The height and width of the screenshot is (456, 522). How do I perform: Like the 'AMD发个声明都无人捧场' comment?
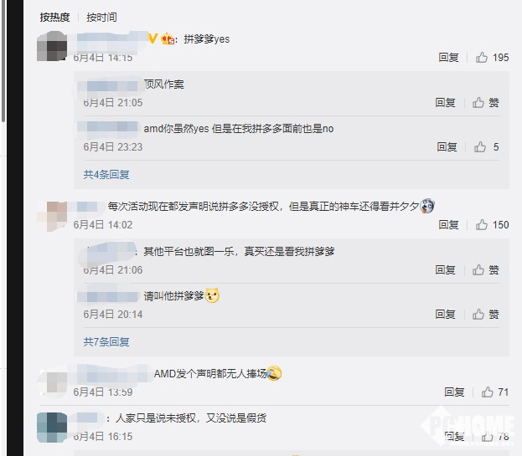click(x=487, y=392)
